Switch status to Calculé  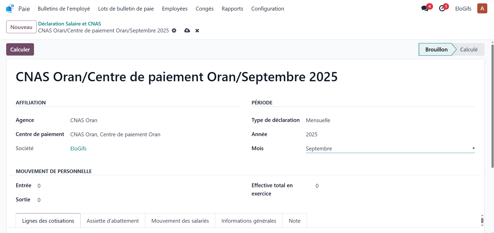469,49
